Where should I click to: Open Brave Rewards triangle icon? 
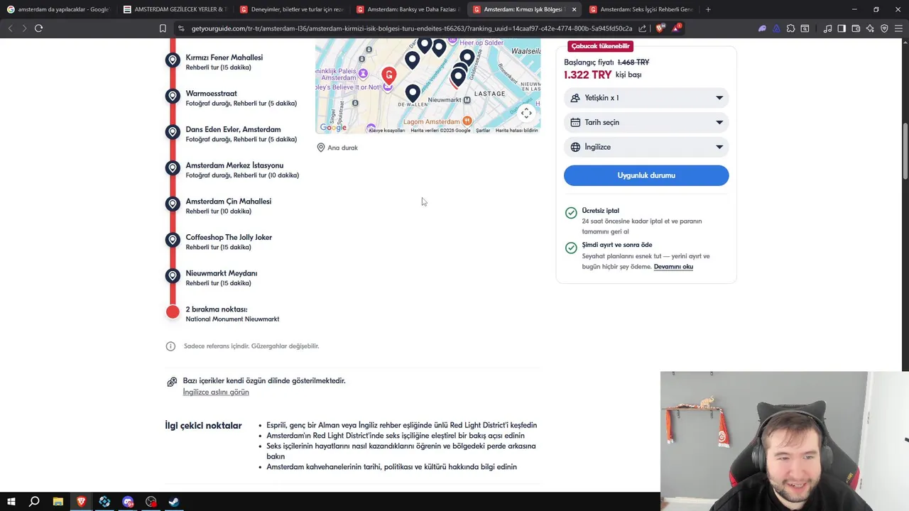point(676,28)
